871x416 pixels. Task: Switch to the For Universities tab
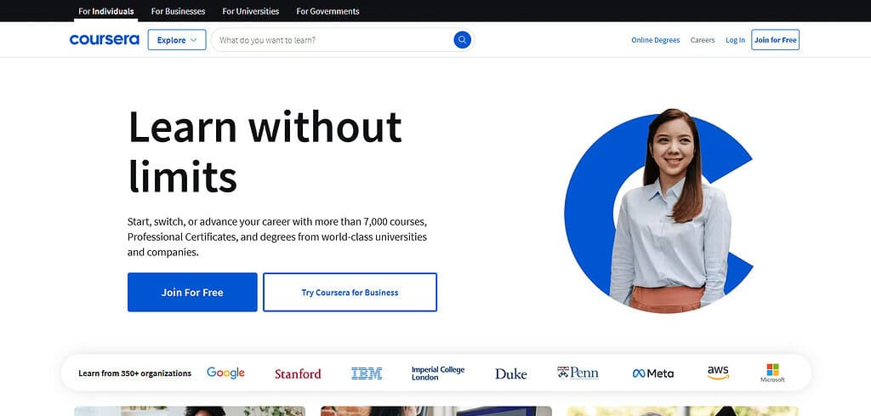(251, 11)
